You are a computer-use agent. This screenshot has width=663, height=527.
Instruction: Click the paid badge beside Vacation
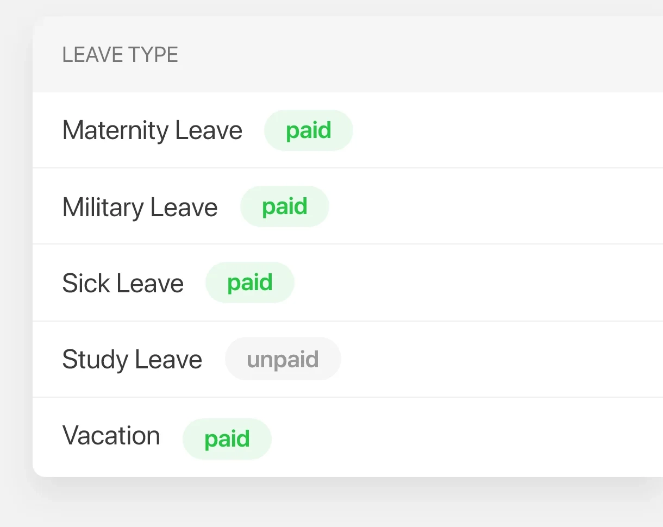(x=227, y=439)
